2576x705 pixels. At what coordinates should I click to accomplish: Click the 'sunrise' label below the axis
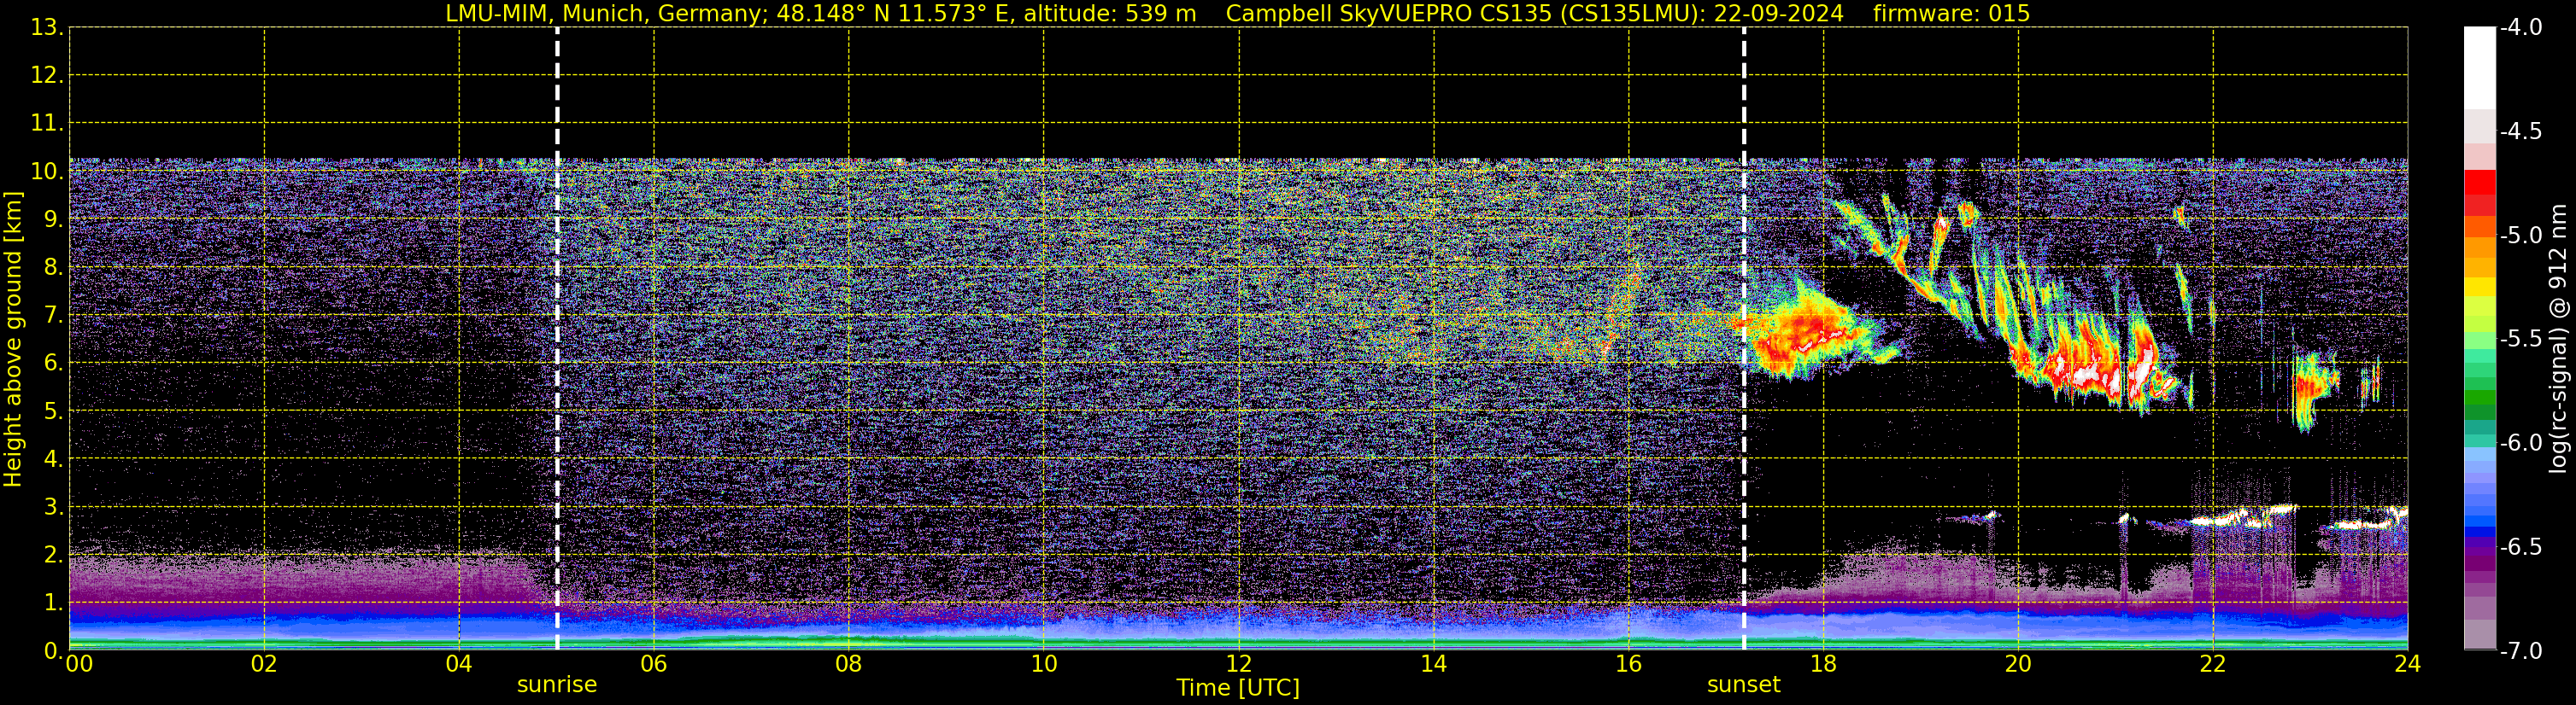557,685
